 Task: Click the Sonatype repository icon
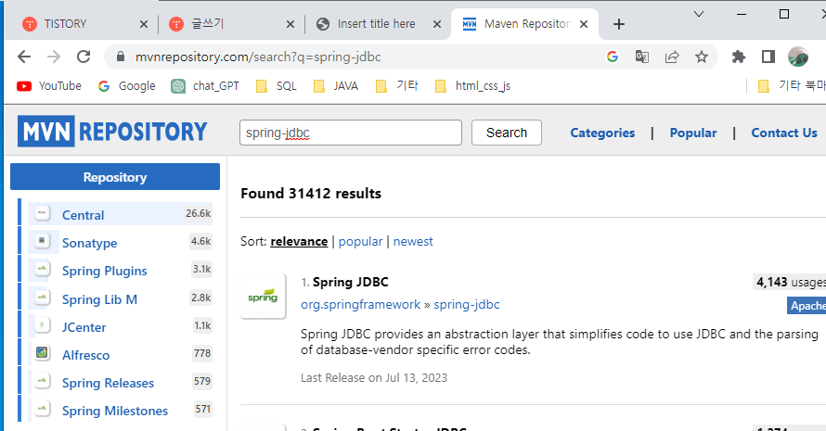coord(42,241)
